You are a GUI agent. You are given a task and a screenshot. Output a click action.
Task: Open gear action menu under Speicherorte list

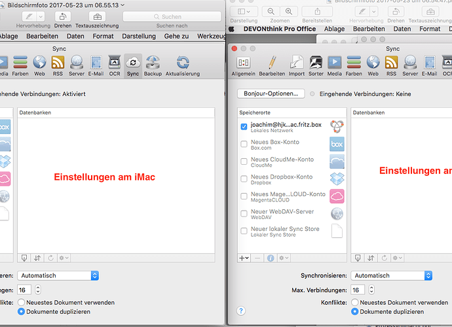click(284, 258)
